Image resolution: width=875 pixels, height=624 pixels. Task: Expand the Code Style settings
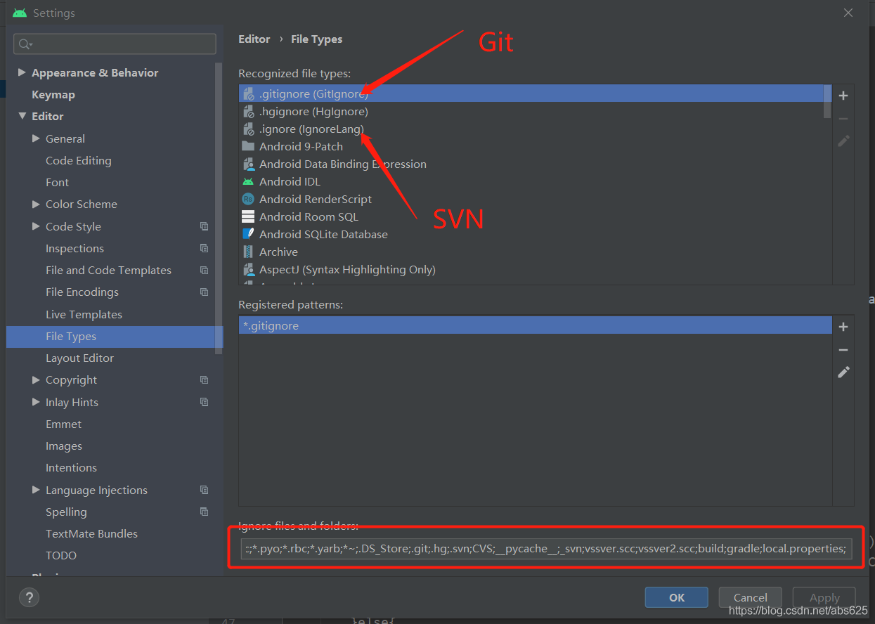[x=34, y=226]
